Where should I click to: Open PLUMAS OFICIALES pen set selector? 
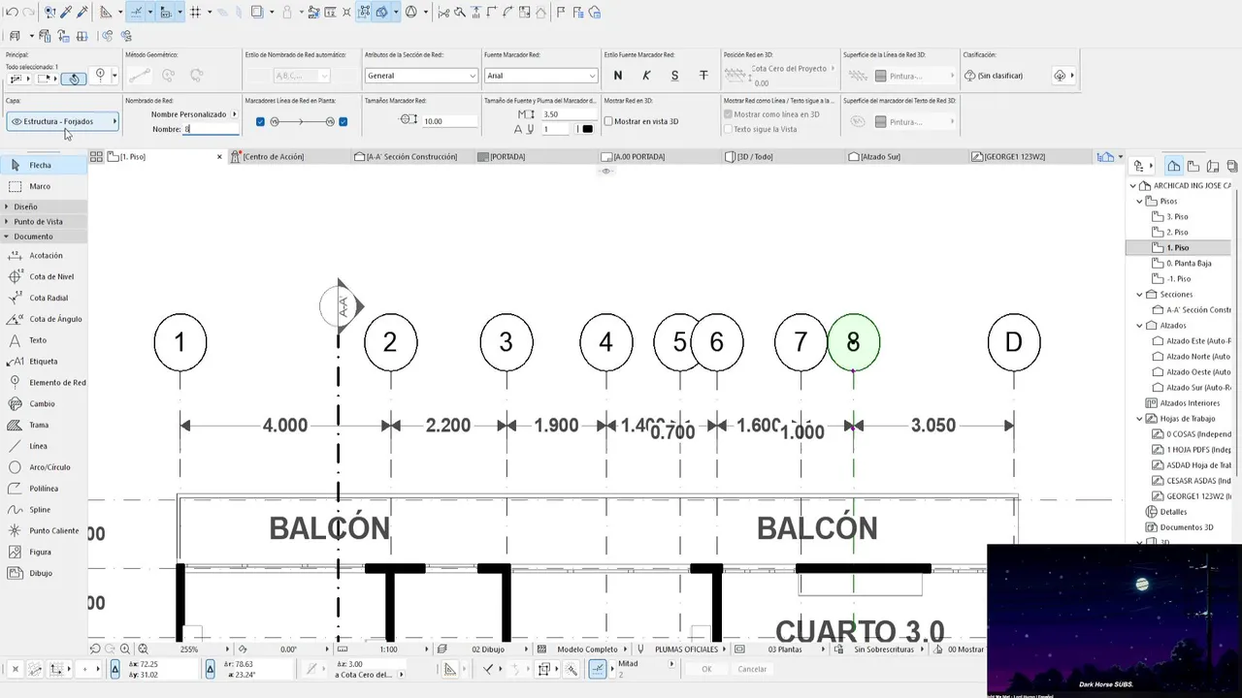pyautogui.click(x=687, y=650)
